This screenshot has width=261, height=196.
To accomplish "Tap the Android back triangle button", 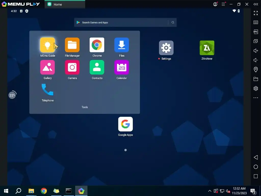I will pos(256,157).
